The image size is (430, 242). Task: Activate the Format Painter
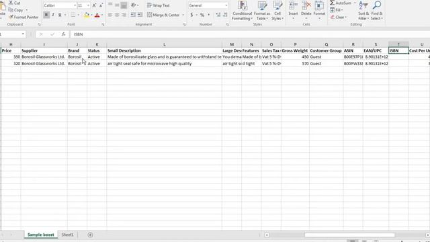click(x=24, y=17)
